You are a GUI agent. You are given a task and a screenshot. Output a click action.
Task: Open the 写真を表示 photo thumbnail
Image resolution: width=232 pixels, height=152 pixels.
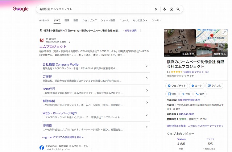(x=180, y=43)
